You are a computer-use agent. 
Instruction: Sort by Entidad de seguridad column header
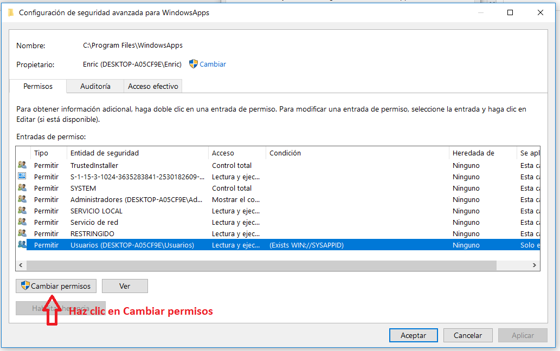pyautogui.click(x=138, y=153)
